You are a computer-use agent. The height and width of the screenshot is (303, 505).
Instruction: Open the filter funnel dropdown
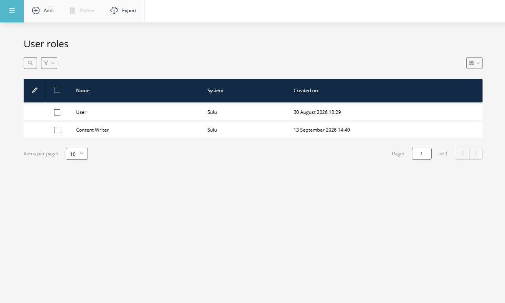[x=49, y=63]
